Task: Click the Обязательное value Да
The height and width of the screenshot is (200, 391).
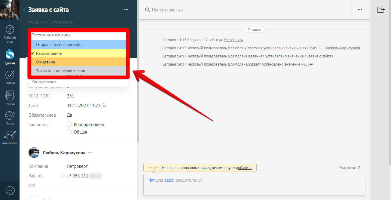Action: 69,115
